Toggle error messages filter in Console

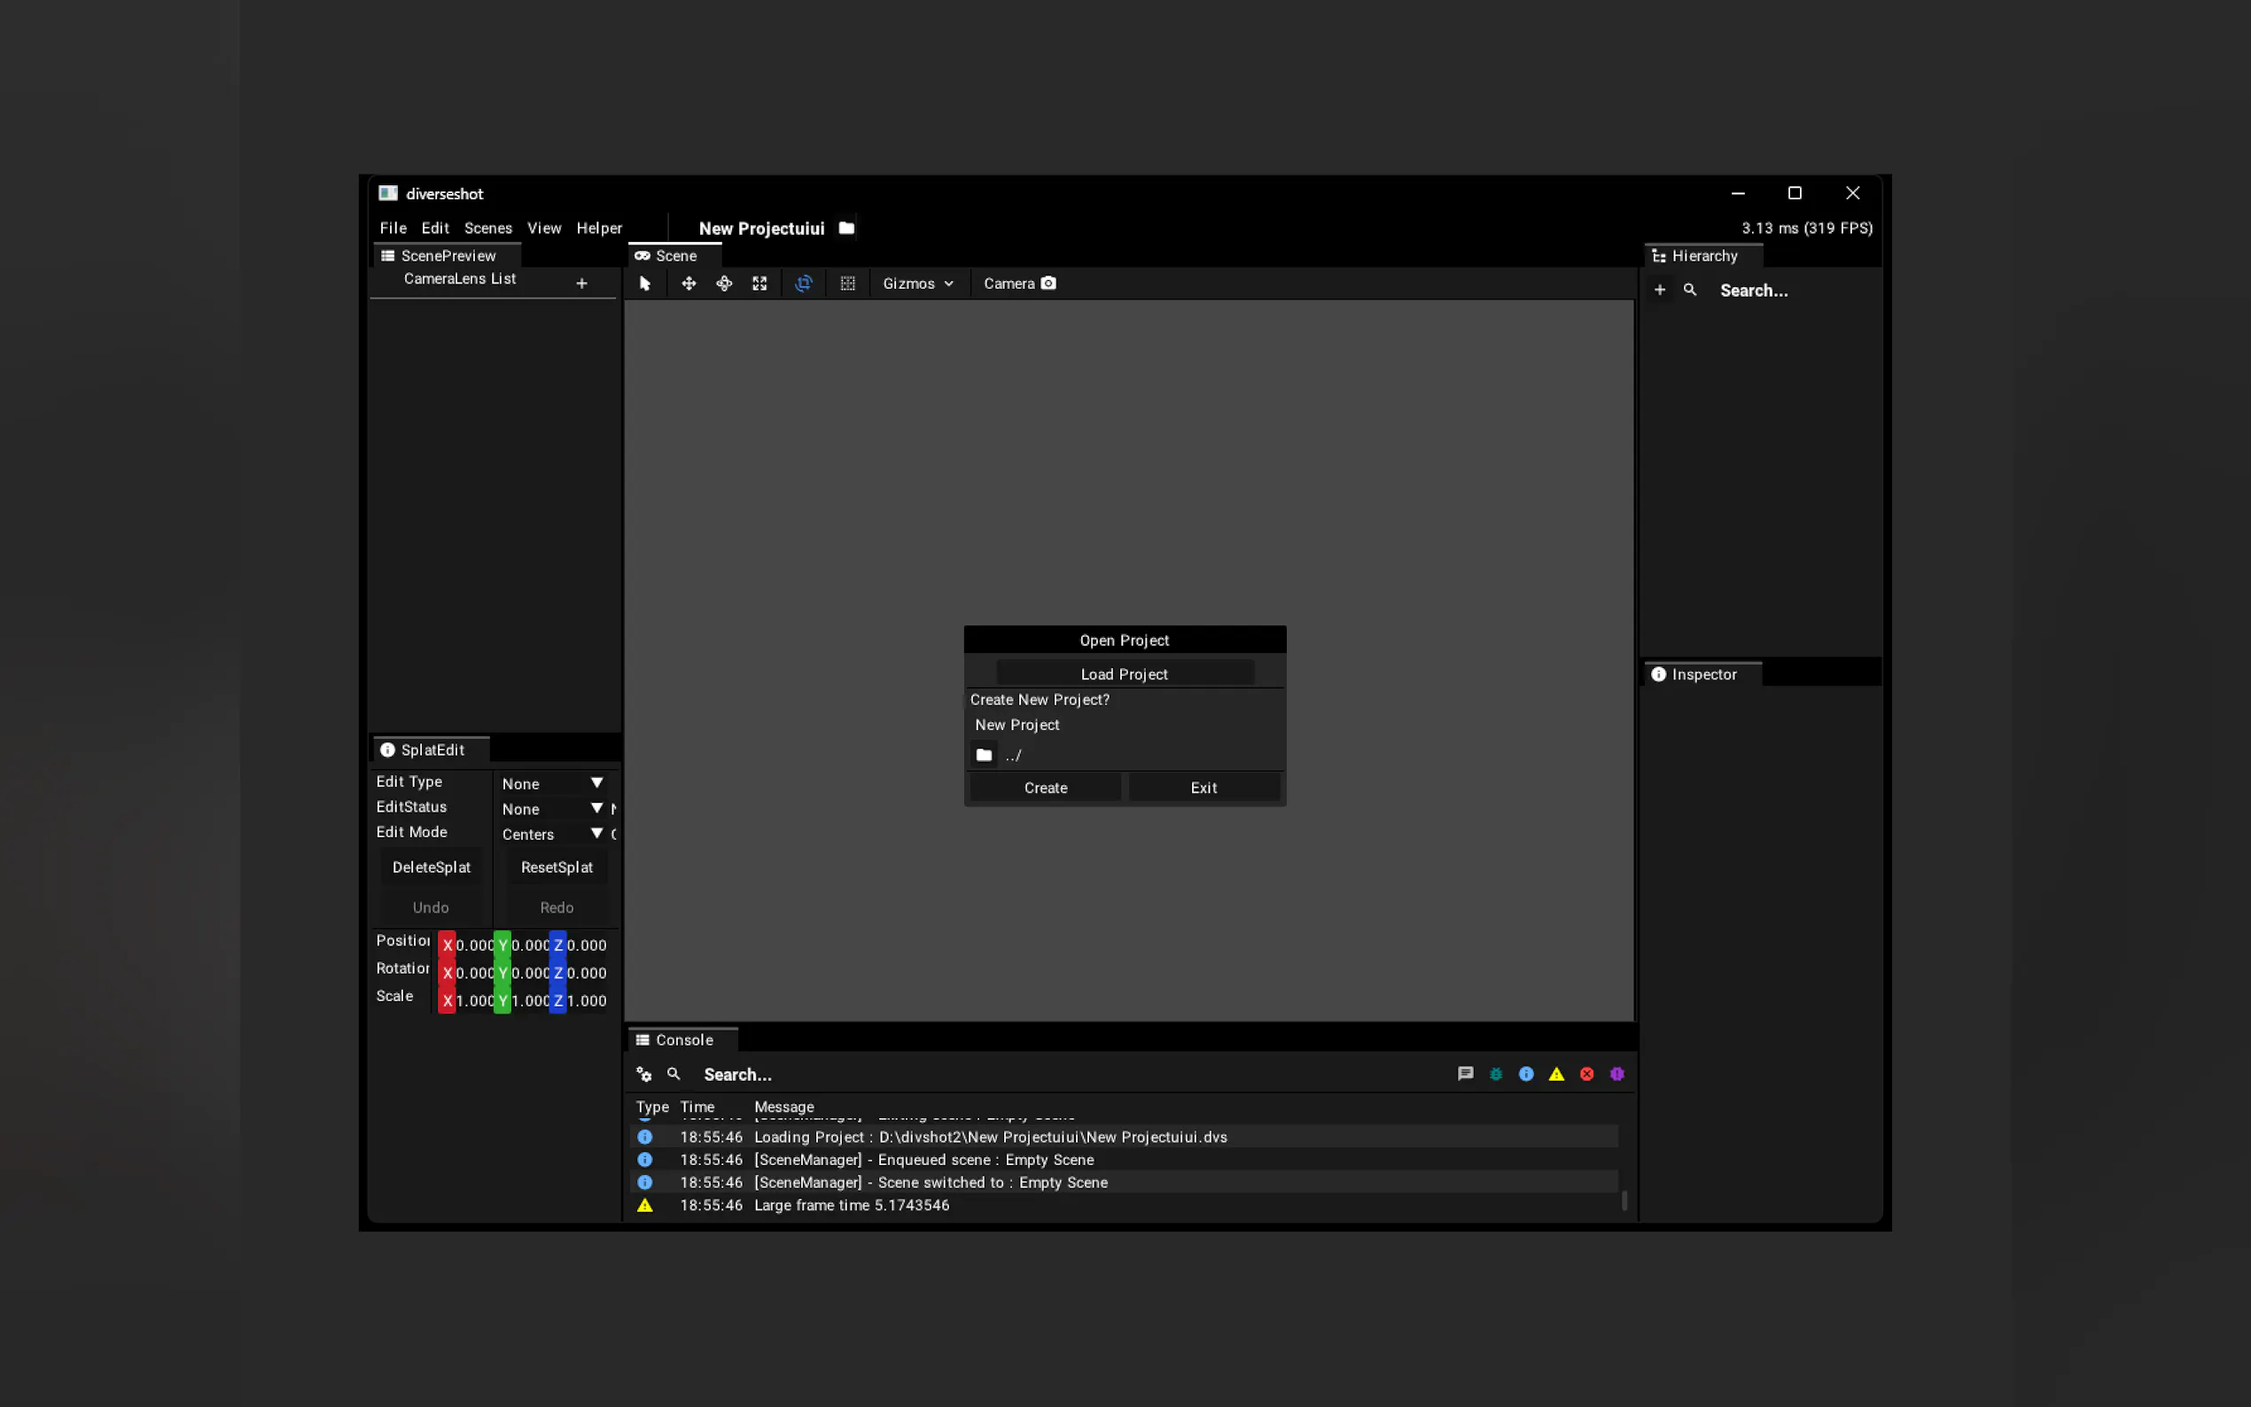pos(1586,1074)
